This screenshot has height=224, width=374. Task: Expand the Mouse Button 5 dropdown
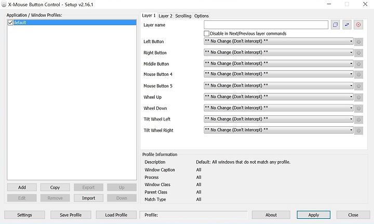pyautogui.click(x=278, y=85)
